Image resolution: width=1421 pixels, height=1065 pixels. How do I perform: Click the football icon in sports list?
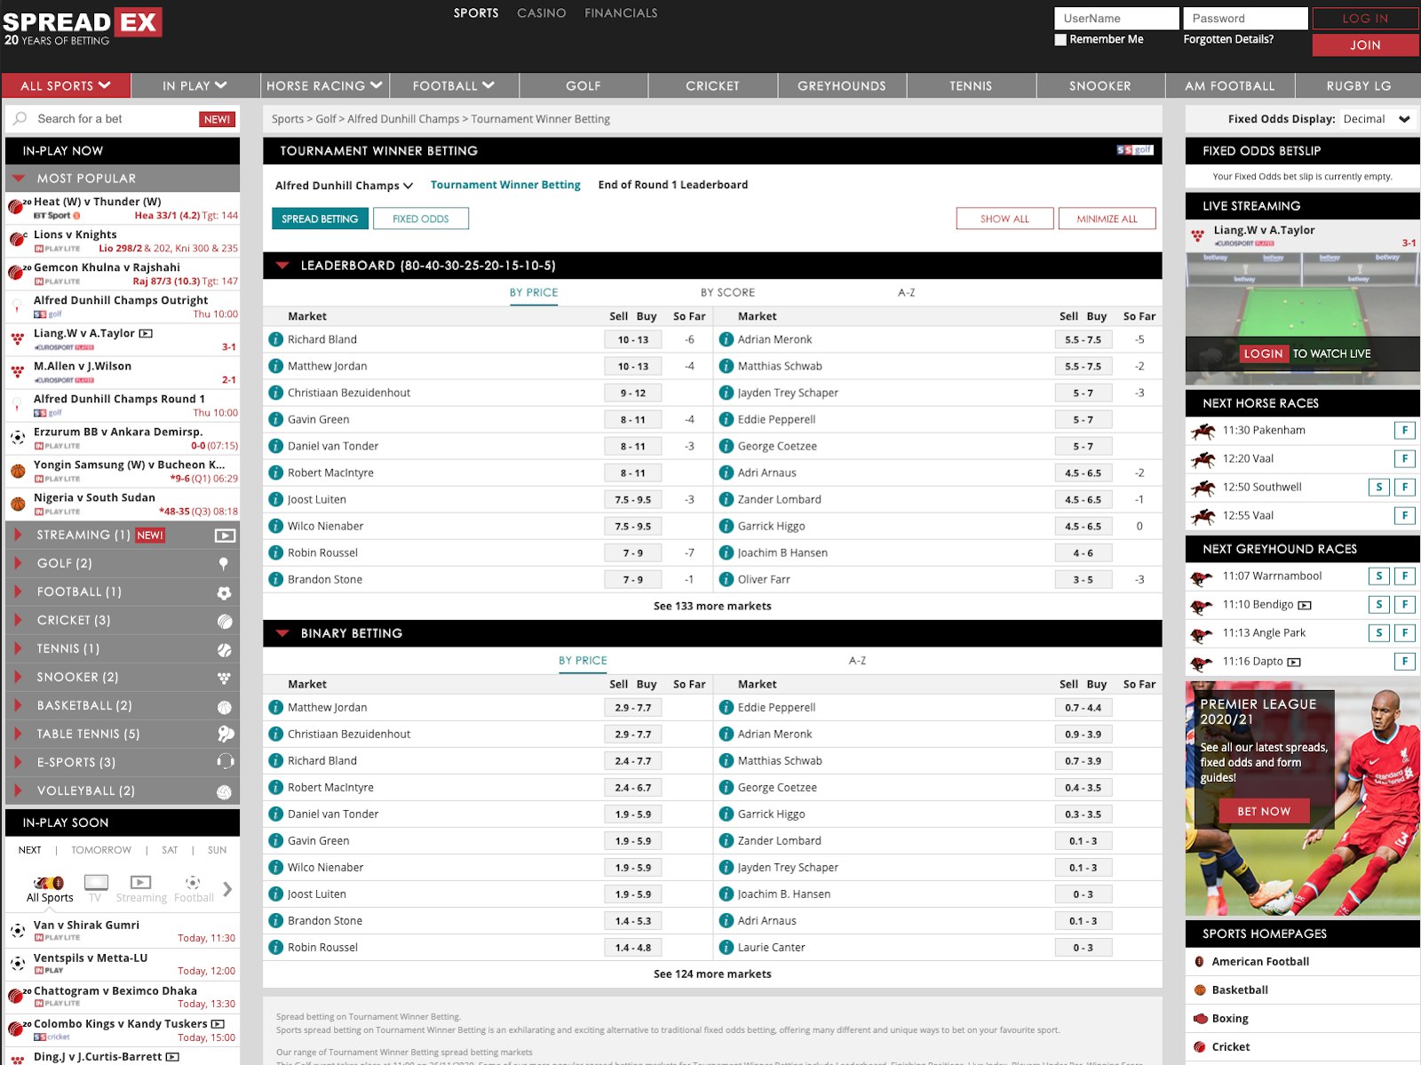click(x=224, y=592)
